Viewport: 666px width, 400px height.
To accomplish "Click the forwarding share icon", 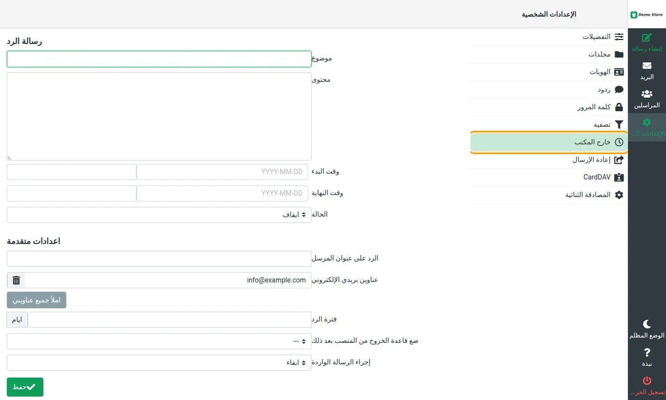I will (619, 160).
